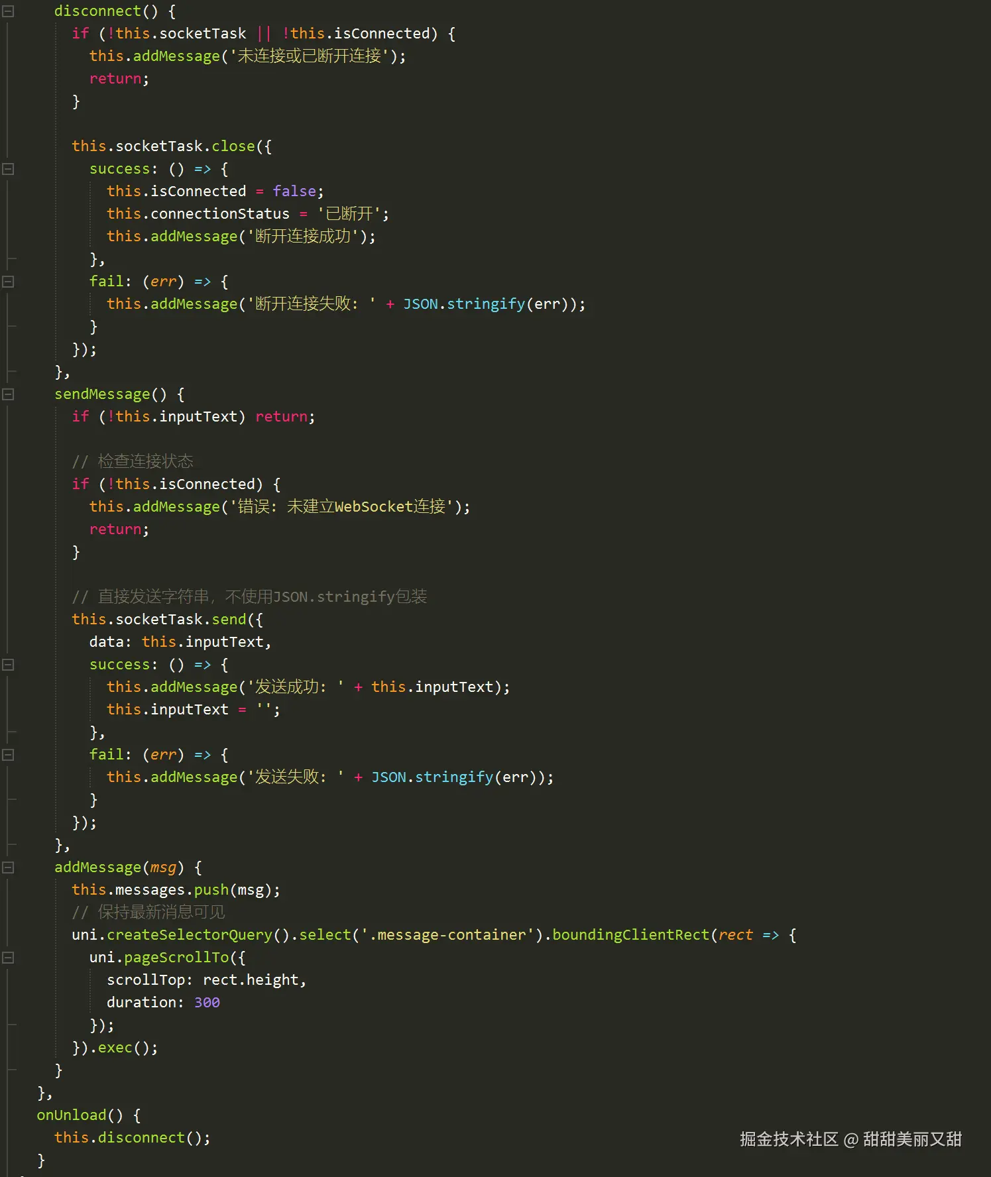
Task: Click the 掘金技术社区 watermark text
Action: (x=789, y=1139)
